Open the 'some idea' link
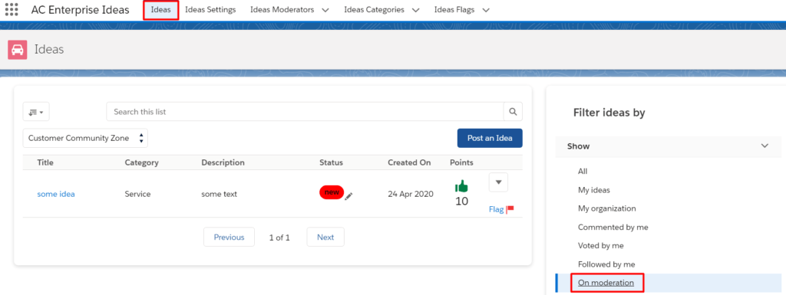This screenshot has width=786, height=295. coord(56,194)
